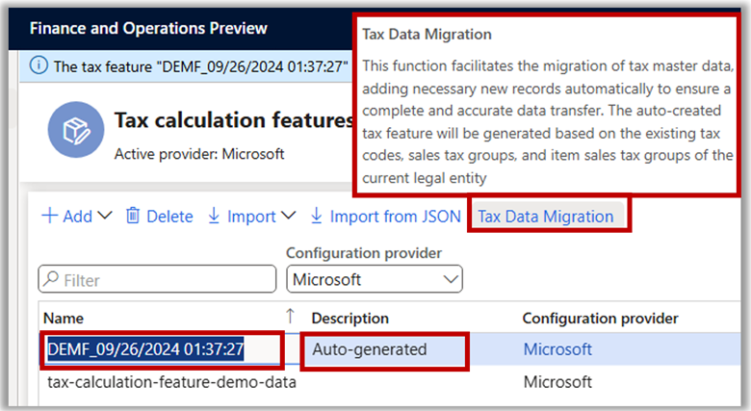The width and height of the screenshot is (751, 411).
Task: Click the Tax calculation features page icon
Action: click(76, 129)
